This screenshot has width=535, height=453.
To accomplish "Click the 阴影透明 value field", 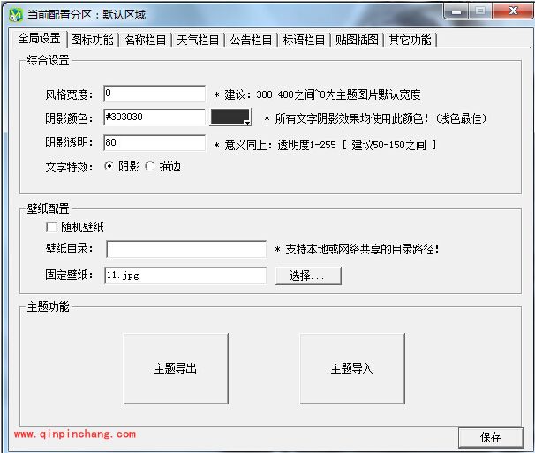I will click(x=154, y=143).
